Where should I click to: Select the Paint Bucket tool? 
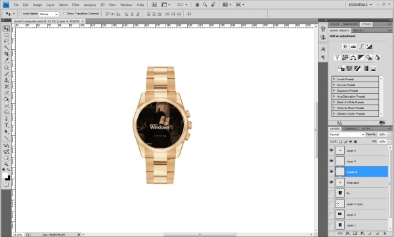coord(7,99)
